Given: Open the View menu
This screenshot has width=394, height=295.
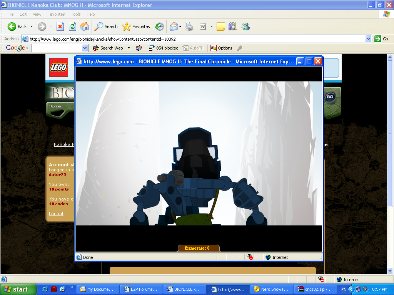Looking at the screenshot, I should coord(37,14).
